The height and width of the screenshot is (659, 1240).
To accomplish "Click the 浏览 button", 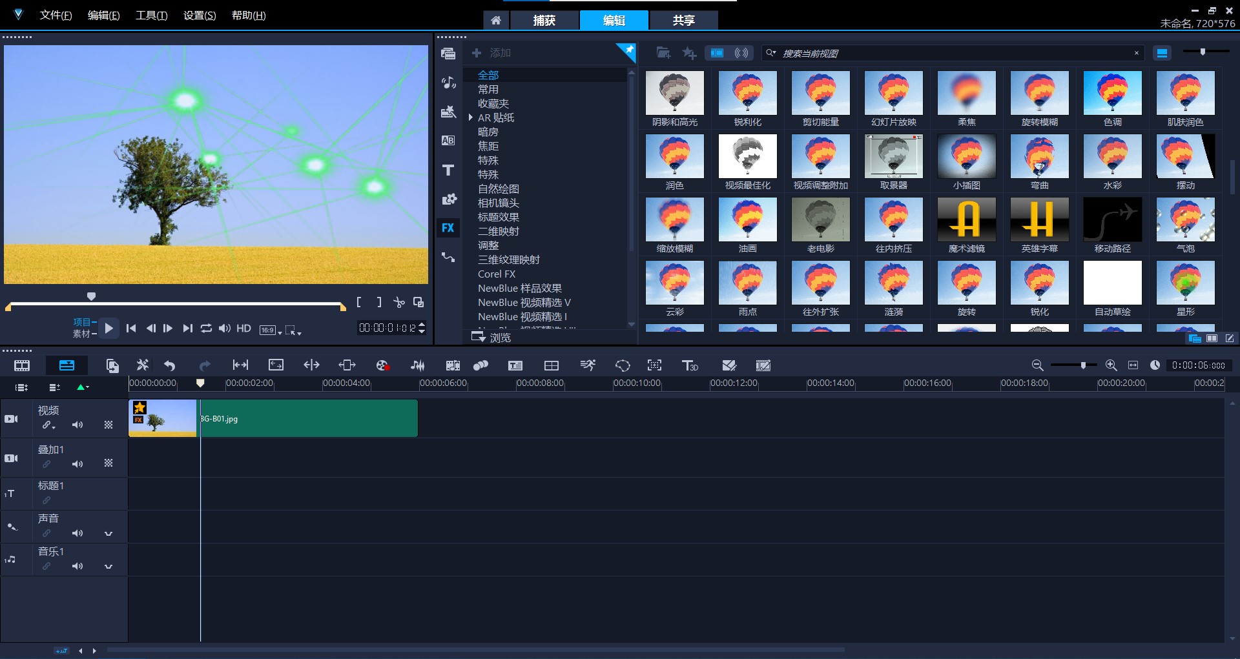I will pyautogui.click(x=491, y=338).
